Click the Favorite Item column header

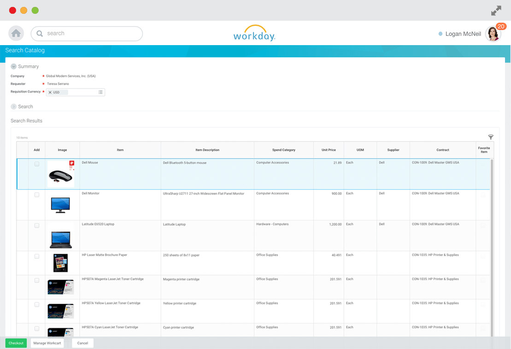484,150
